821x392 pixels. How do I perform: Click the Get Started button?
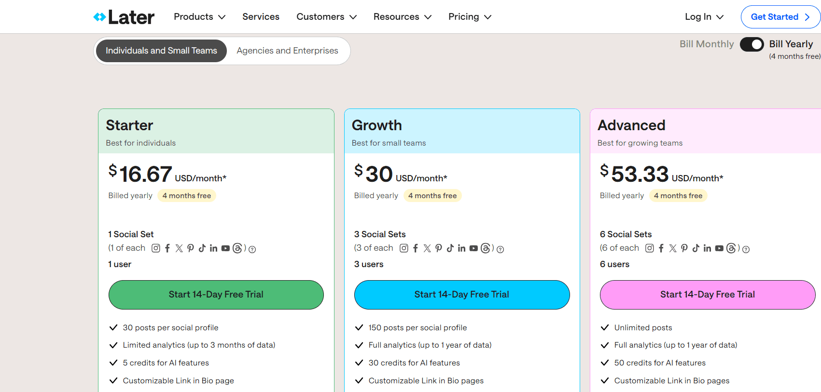pyautogui.click(x=779, y=17)
